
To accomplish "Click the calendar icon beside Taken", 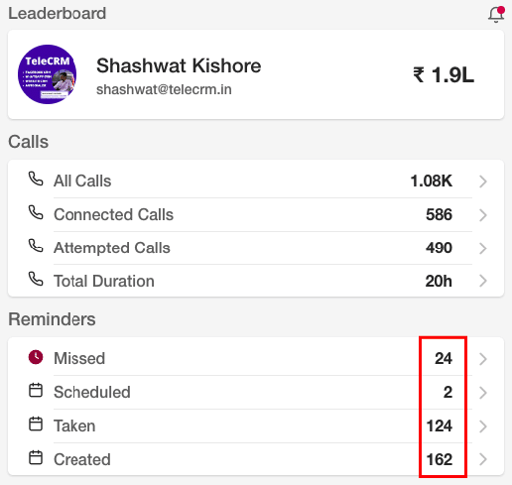I will (x=36, y=424).
